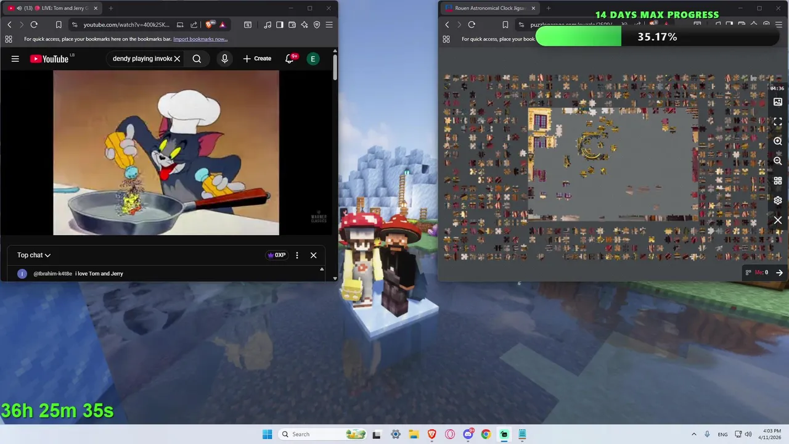Show the puzzle preview image
This screenshot has width=789, height=444.
point(778,102)
